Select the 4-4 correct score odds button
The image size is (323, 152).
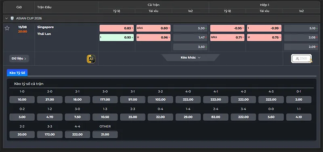point(78,135)
